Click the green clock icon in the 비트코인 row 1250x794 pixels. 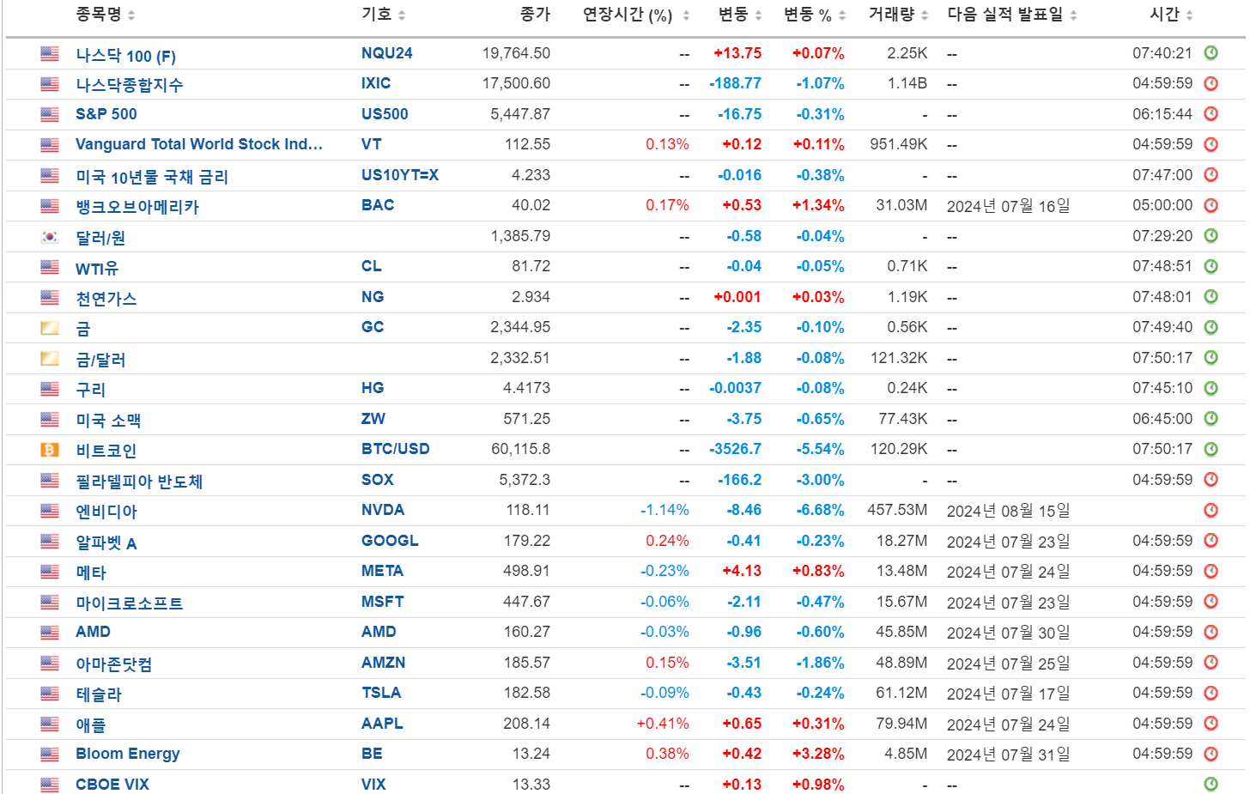[1211, 450]
